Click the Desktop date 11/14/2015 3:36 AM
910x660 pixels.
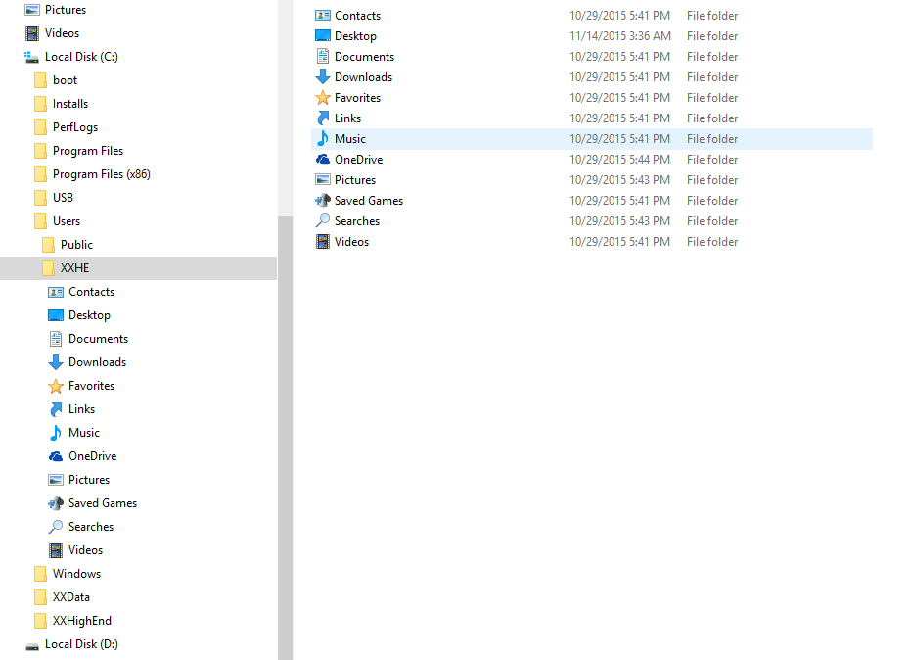coord(619,36)
